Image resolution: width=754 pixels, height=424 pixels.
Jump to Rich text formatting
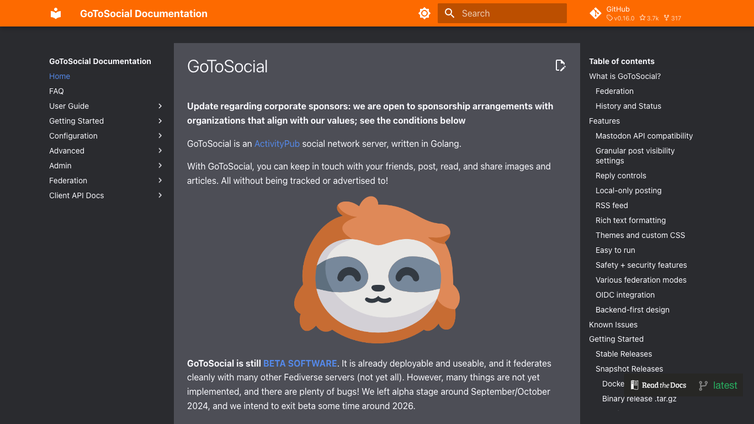(630, 220)
